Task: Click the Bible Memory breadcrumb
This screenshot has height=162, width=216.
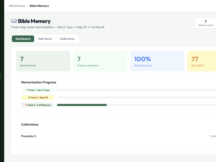Action: click(x=39, y=6)
